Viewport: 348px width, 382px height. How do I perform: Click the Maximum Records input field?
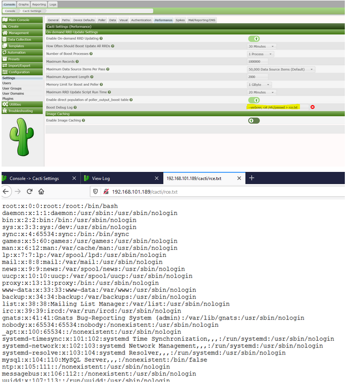(x=257, y=62)
